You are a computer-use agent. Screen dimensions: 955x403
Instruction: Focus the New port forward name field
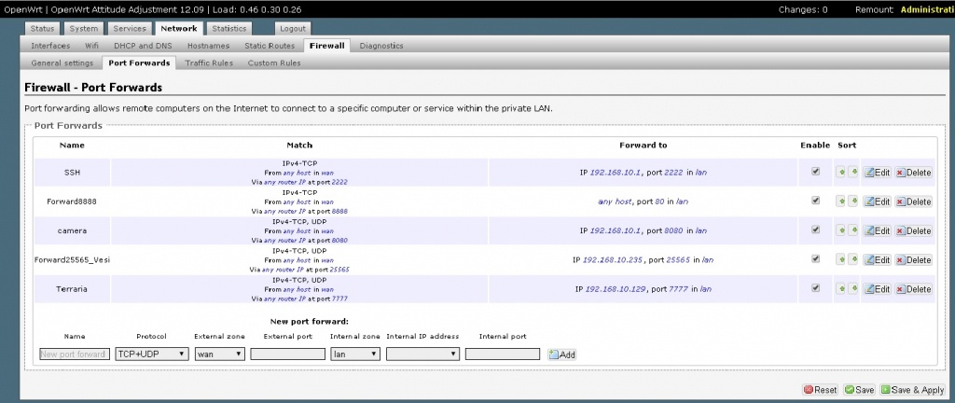pos(75,354)
